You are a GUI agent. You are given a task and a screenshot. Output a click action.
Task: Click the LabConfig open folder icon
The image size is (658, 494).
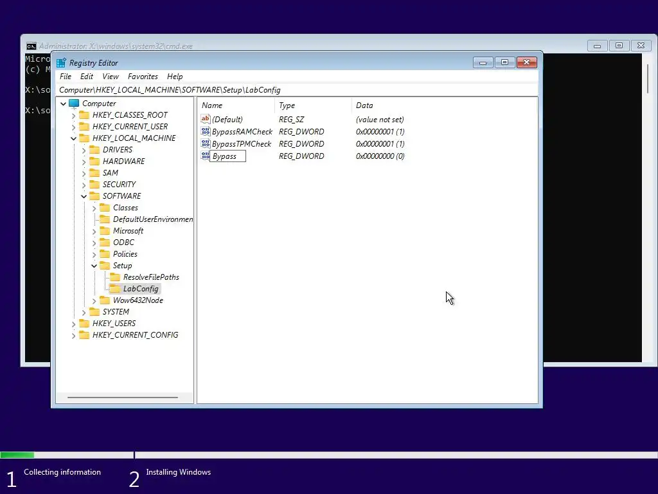(x=115, y=289)
